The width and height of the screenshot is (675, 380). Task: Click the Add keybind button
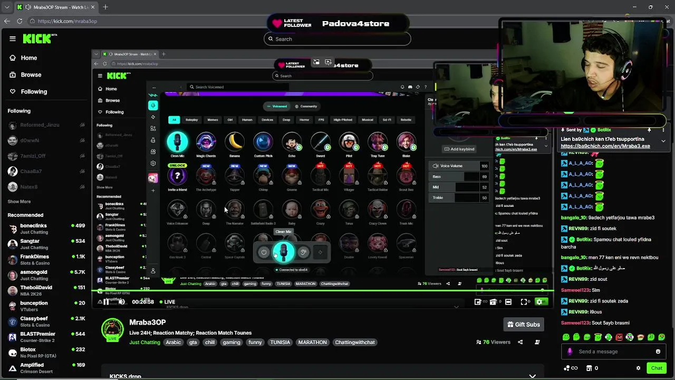(x=459, y=149)
